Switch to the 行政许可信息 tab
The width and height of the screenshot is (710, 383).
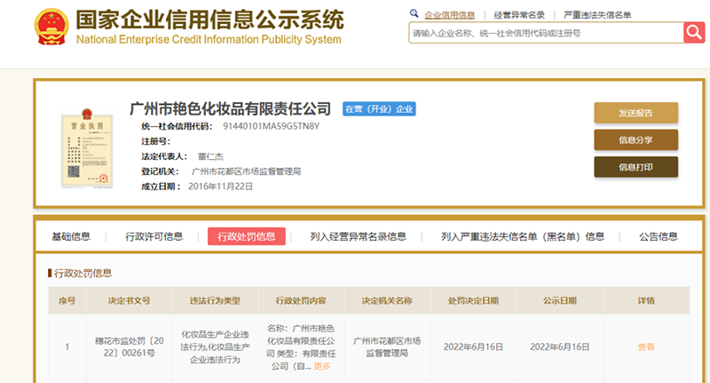tap(154, 236)
